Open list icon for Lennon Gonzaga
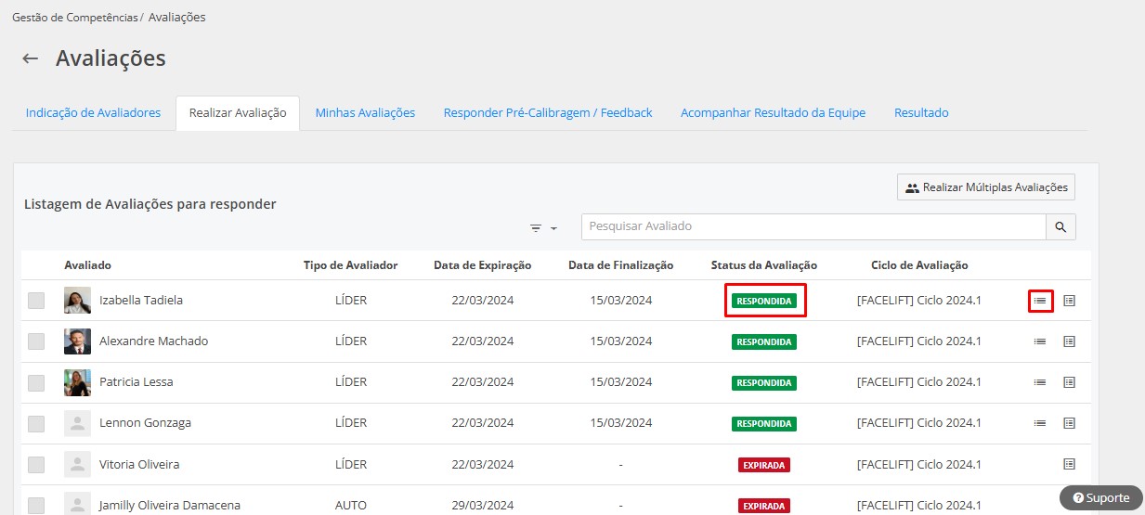1145x515 pixels. pos(1040,423)
